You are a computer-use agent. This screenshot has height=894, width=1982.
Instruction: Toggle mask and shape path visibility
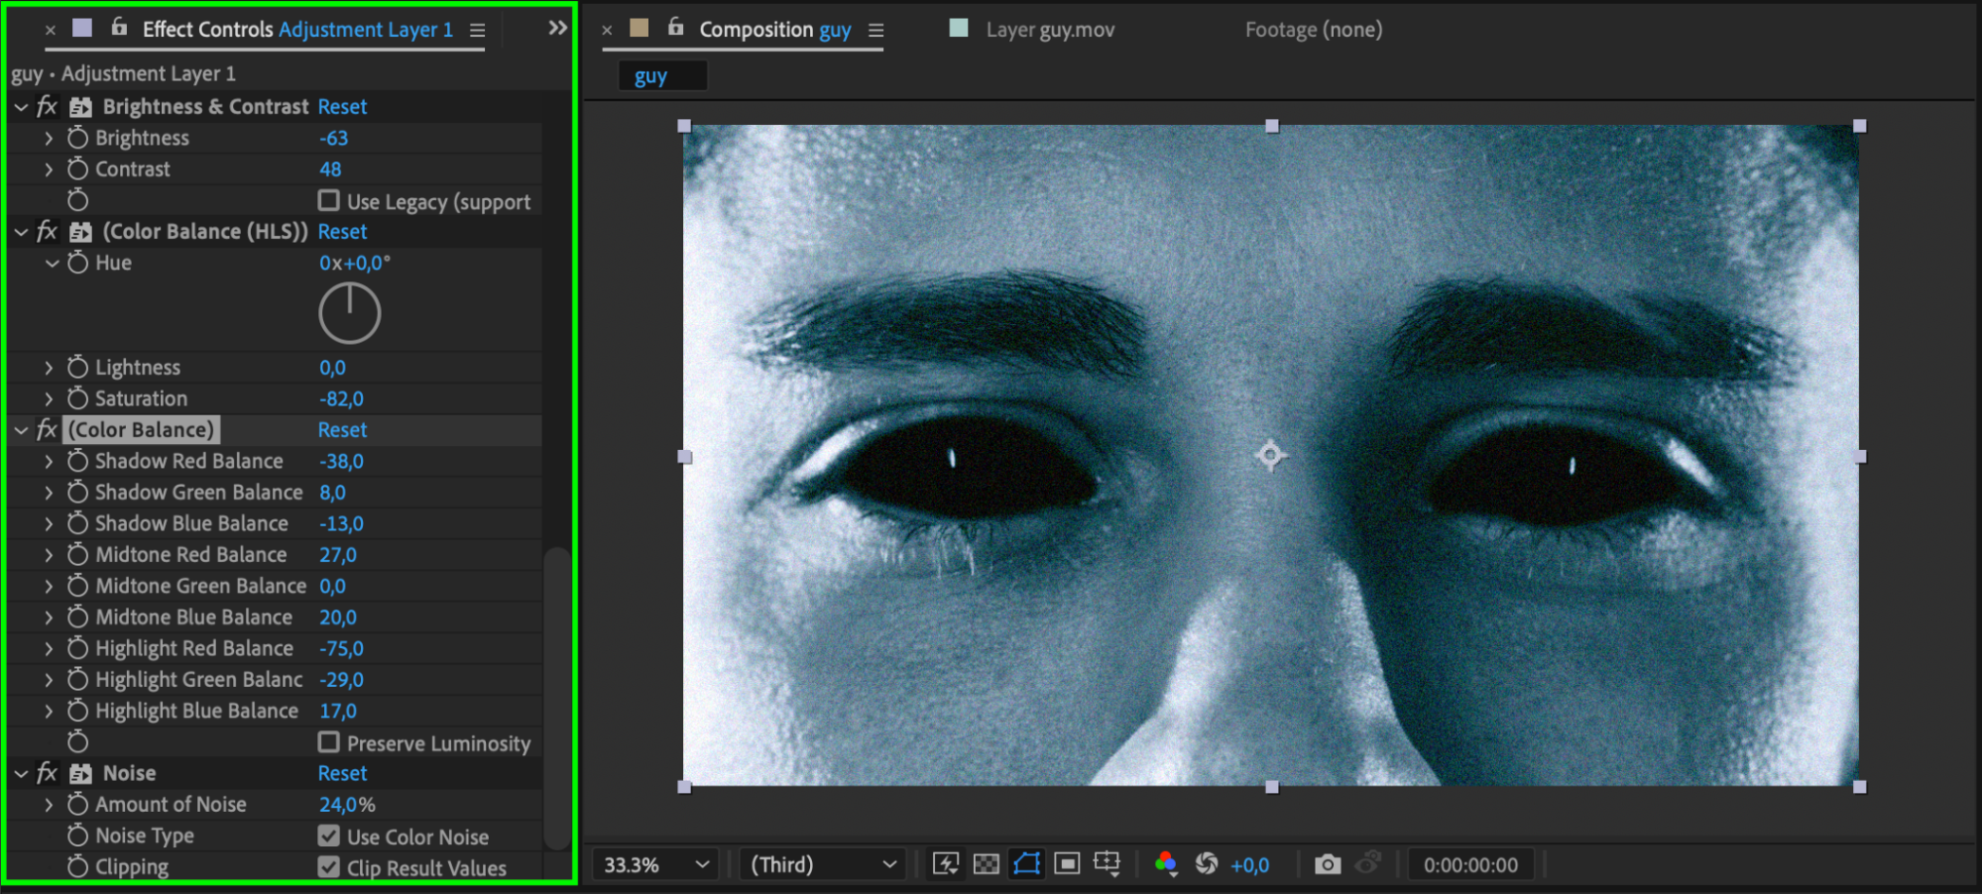[1026, 864]
